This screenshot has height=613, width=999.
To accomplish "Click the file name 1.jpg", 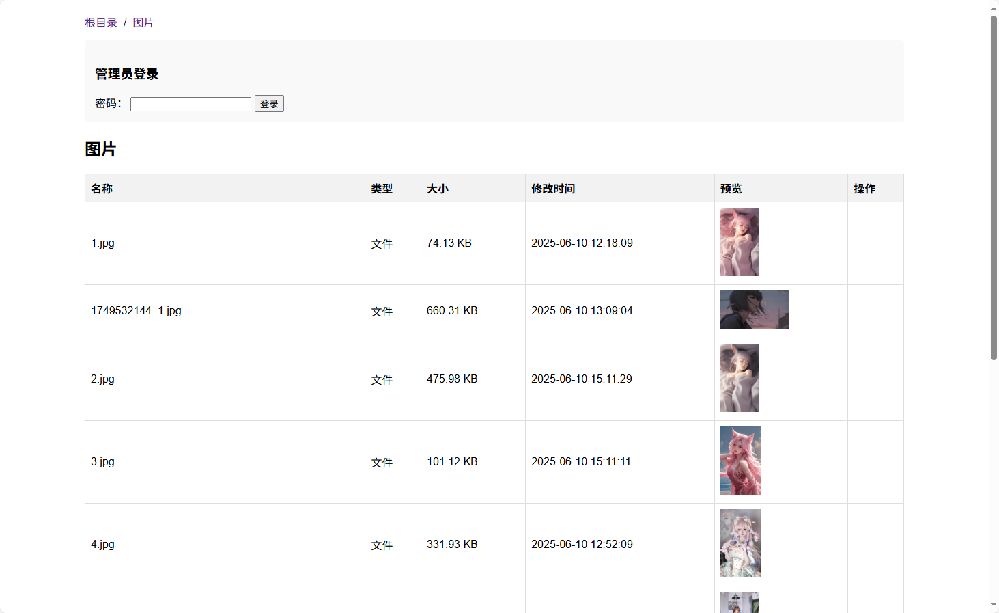I will (x=102, y=243).
